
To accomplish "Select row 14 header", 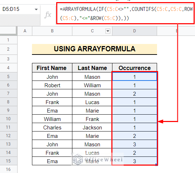I will pyautogui.click(x=8, y=153).
